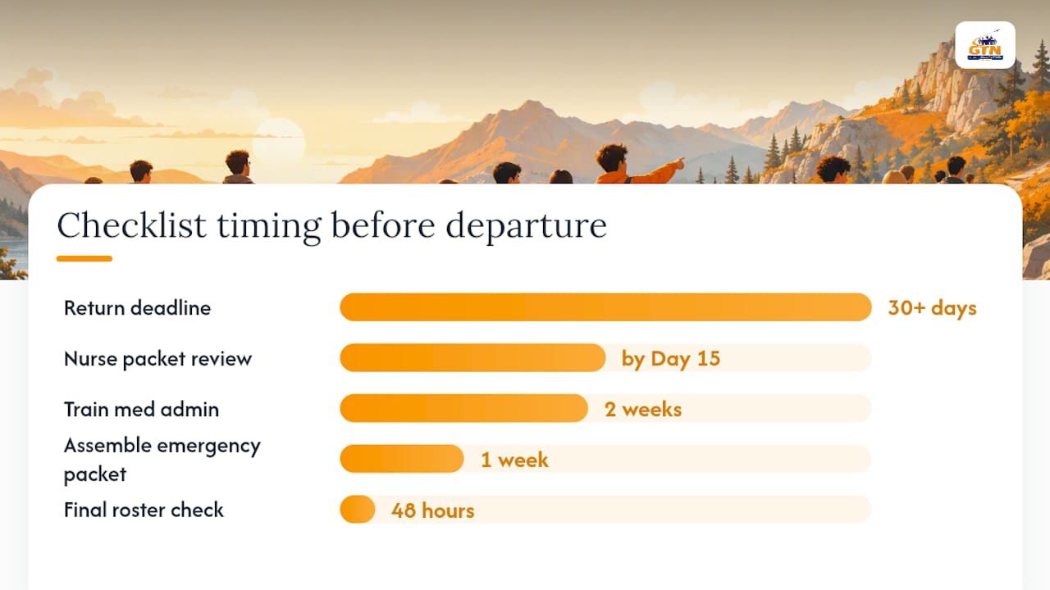This screenshot has width=1050, height=590.
Task: Select the '48 hours' value text
Action: click(x=432, y=511)
